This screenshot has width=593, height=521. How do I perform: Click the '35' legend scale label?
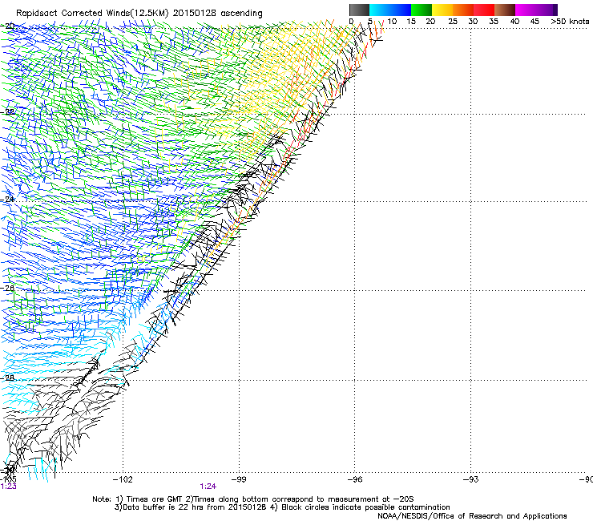tap(494, 22)
